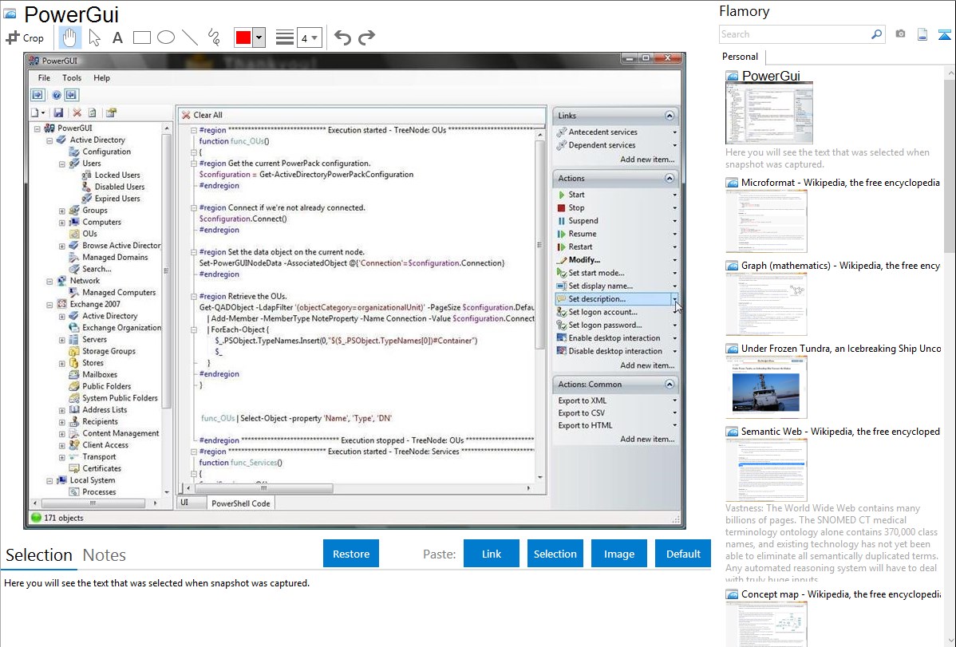Open the Tools menu in PowerGUI
956x647 pixels.
click(71, 78)
